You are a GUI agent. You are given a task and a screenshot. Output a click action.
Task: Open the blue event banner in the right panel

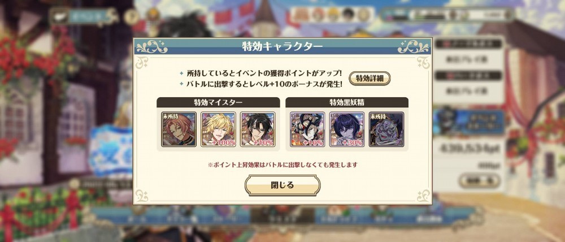[x=469, y=122]
